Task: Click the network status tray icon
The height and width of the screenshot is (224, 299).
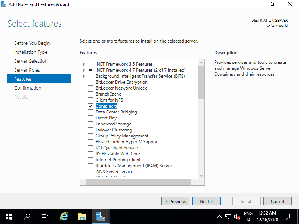Action: [228, 217]
